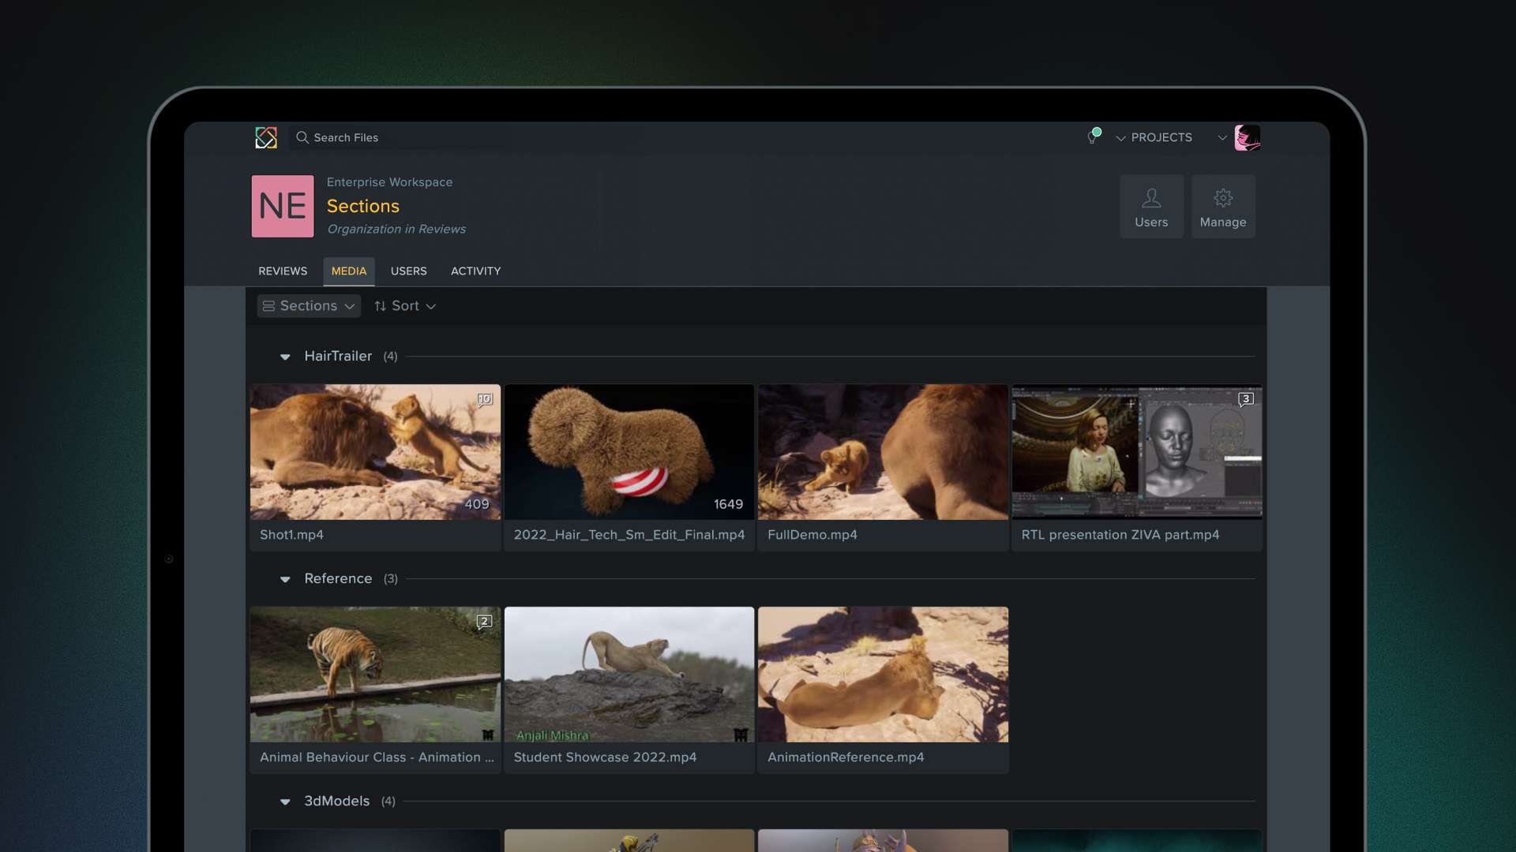Open the Manage settings button

(1223, 207)
